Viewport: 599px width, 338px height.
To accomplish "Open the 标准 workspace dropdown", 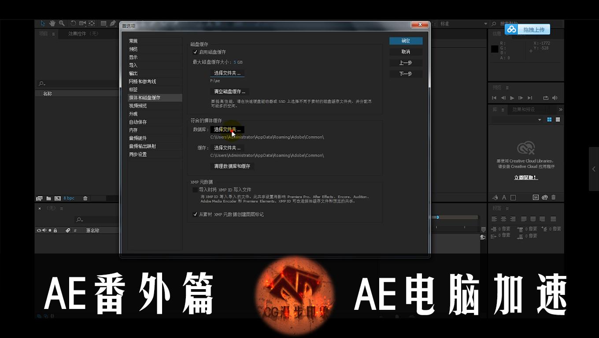I will 485,24.
